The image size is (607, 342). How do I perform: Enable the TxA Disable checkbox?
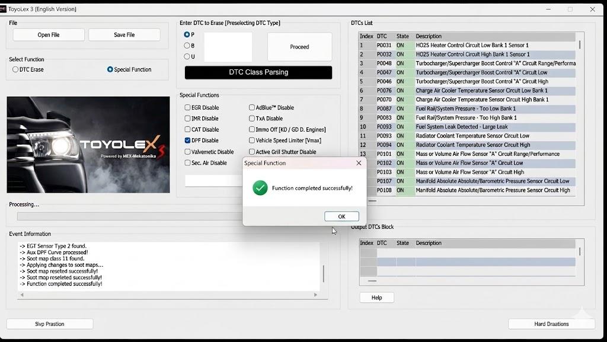[252, 119]
